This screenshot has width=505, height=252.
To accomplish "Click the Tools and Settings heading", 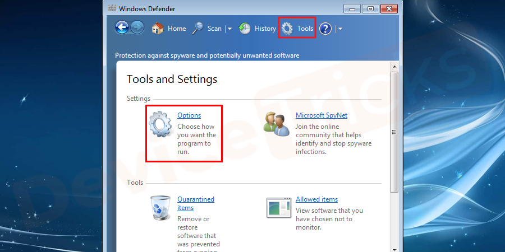I will pyautogui.click(x=172, y=79).
